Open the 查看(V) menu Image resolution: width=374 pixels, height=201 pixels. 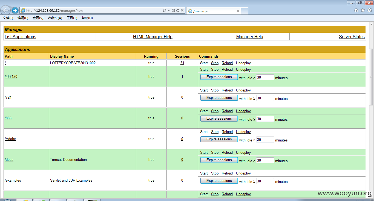pos(38,18)
